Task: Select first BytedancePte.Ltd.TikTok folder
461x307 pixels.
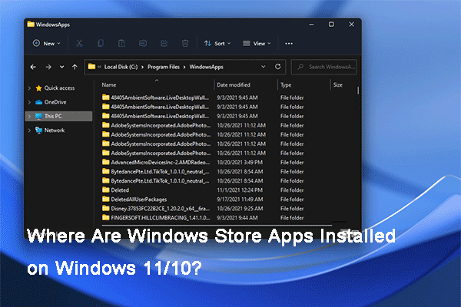Action: coord(160,172)
